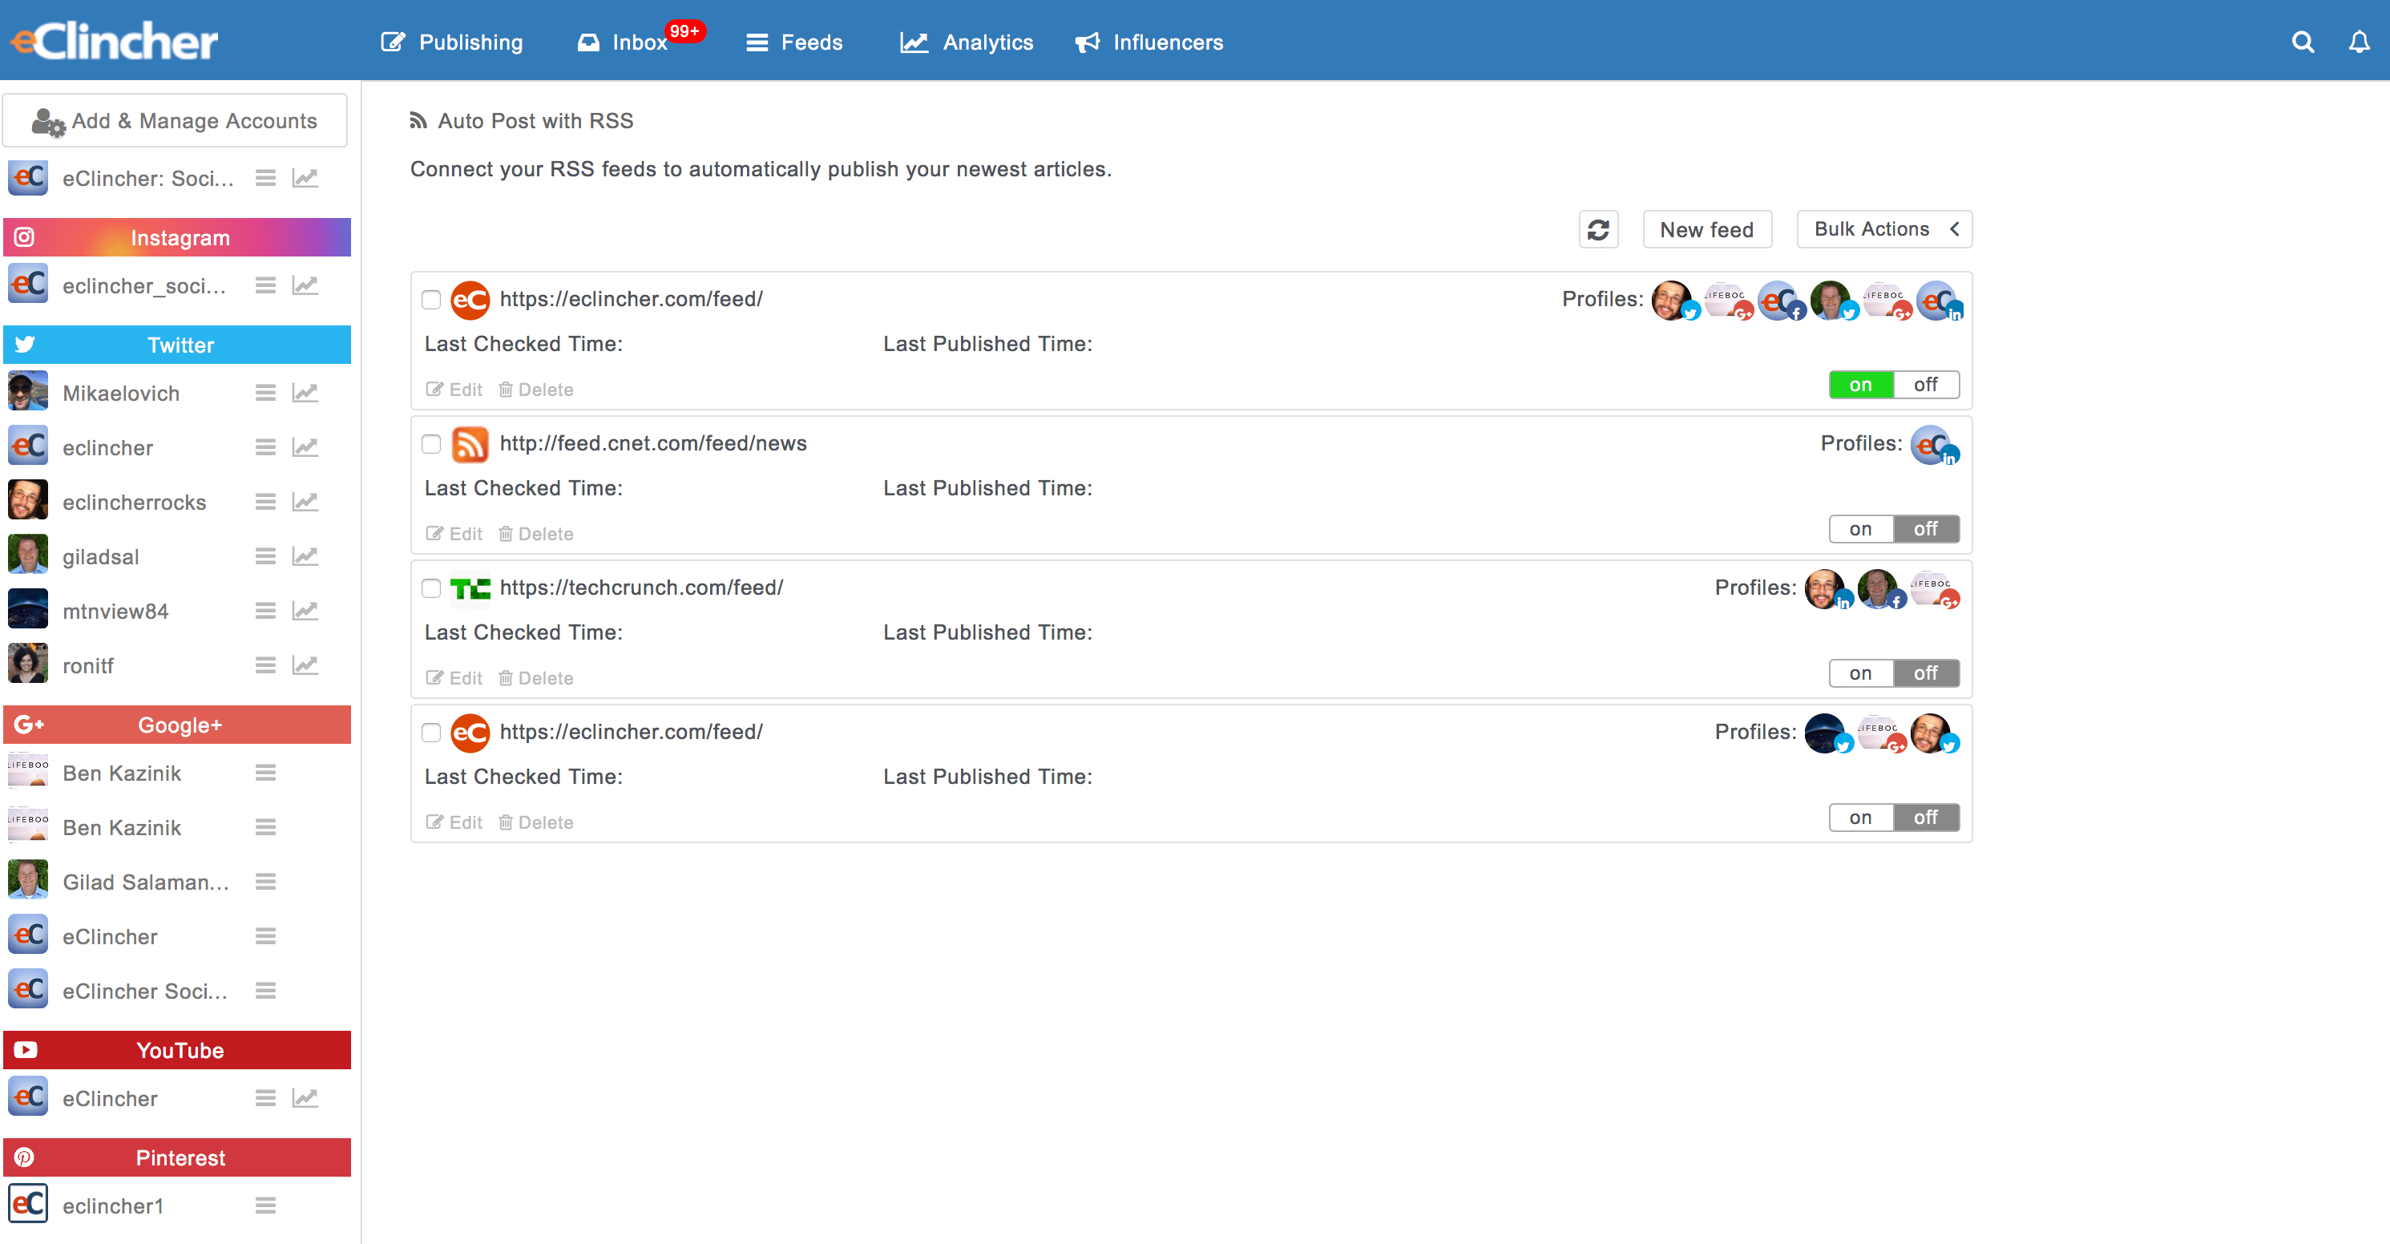Viewport: 2390px width, 1244px height.
Task: Select the techcrunch feed checkbox
Action: [430, 588]
